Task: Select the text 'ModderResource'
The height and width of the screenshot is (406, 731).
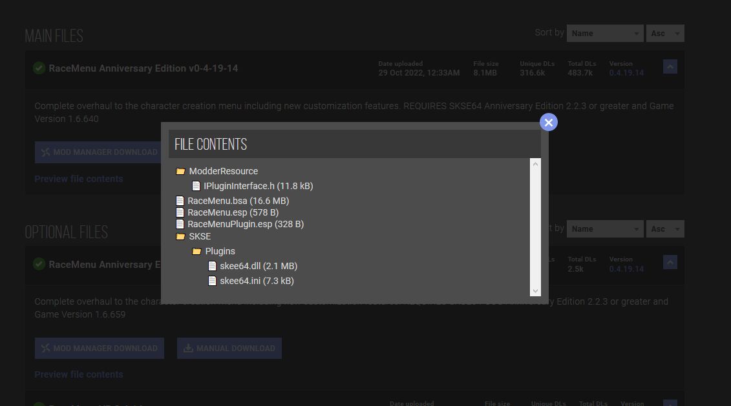Action: coord(224,171)
